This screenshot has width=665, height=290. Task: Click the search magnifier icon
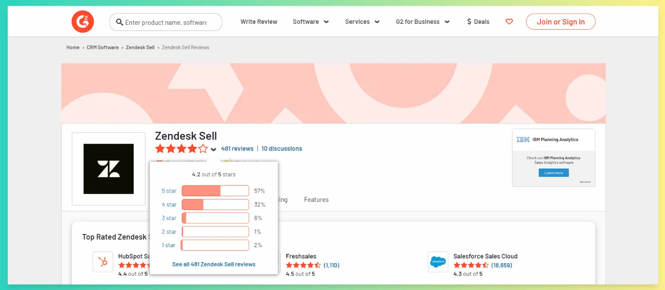click(119, 22)
